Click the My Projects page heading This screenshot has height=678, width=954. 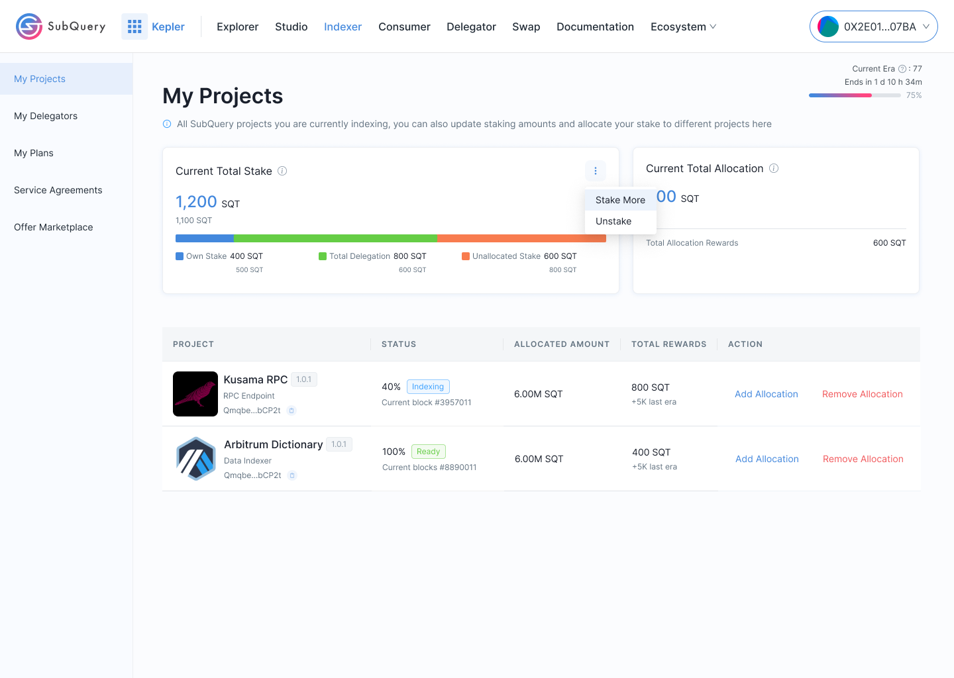[223, 96]
